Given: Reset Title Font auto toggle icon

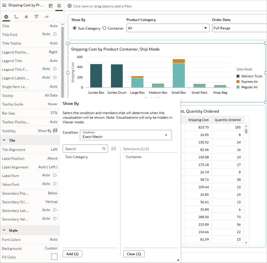Looking at the screenshot, I should [x=55, y=34].
